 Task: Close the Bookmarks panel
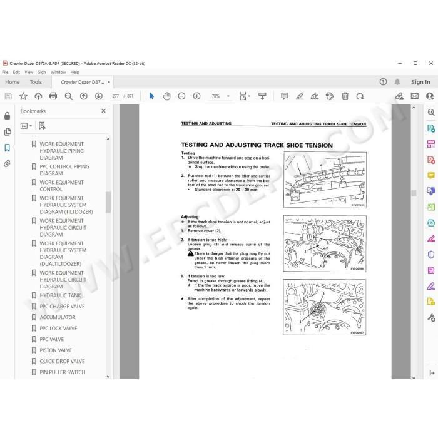(104, 111)
